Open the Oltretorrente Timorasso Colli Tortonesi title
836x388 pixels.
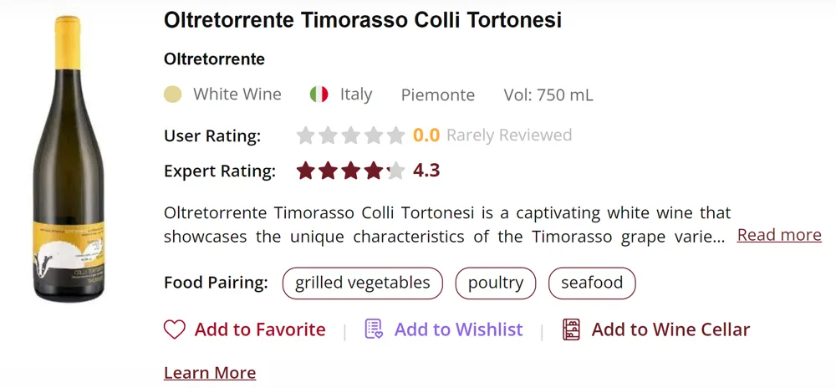(x=363, y=21)
